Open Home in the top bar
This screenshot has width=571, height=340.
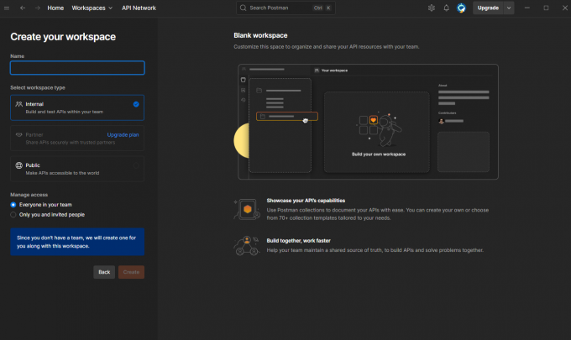(x=55, y=8)
